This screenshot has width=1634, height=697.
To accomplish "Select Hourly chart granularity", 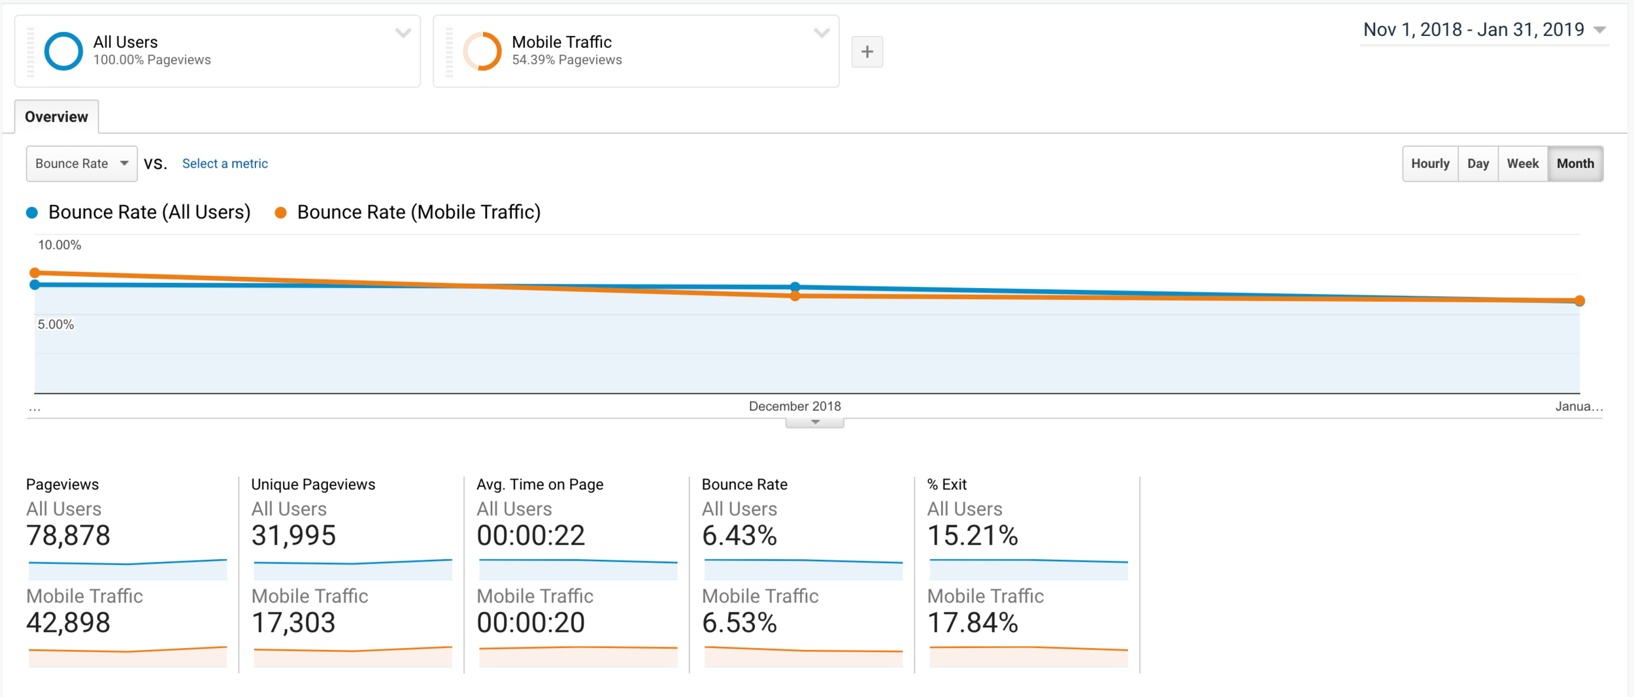I will click(1430, 163).
